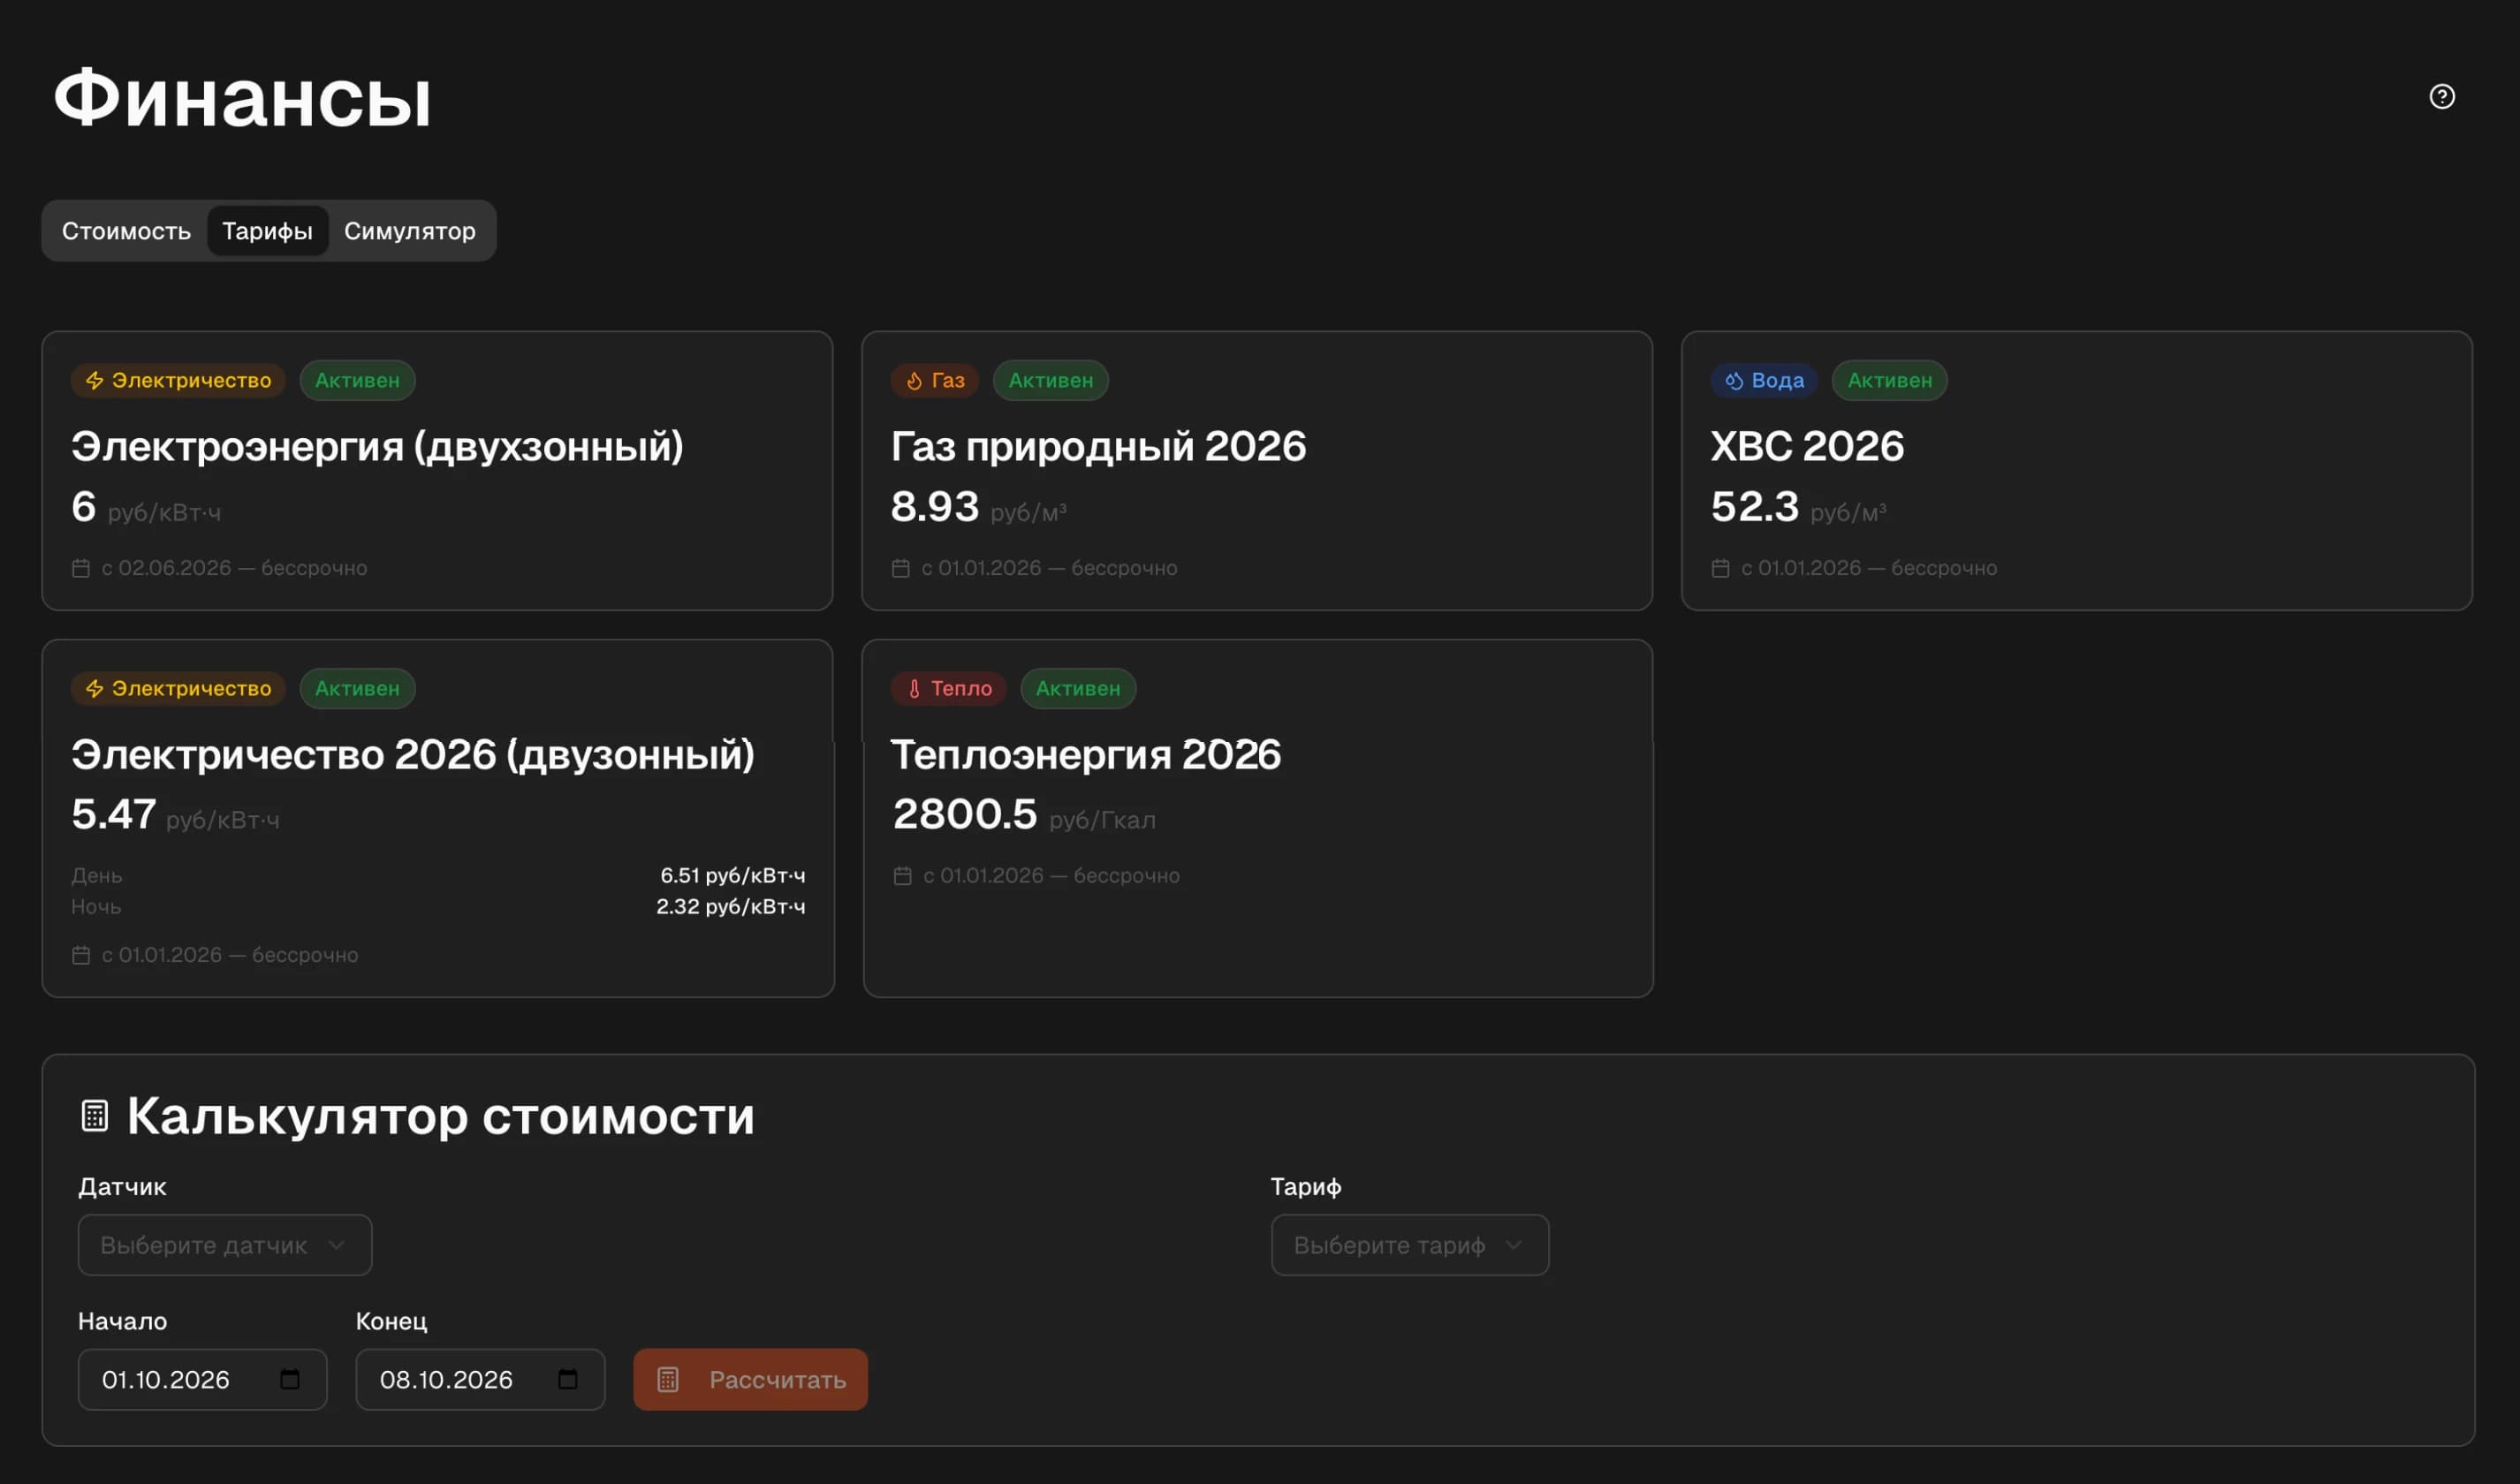This screenshot has height=1484, width=2520.
Task: Click calendar icon on Теплоэнергия 2026 card
Action: [x=902, y=876]
